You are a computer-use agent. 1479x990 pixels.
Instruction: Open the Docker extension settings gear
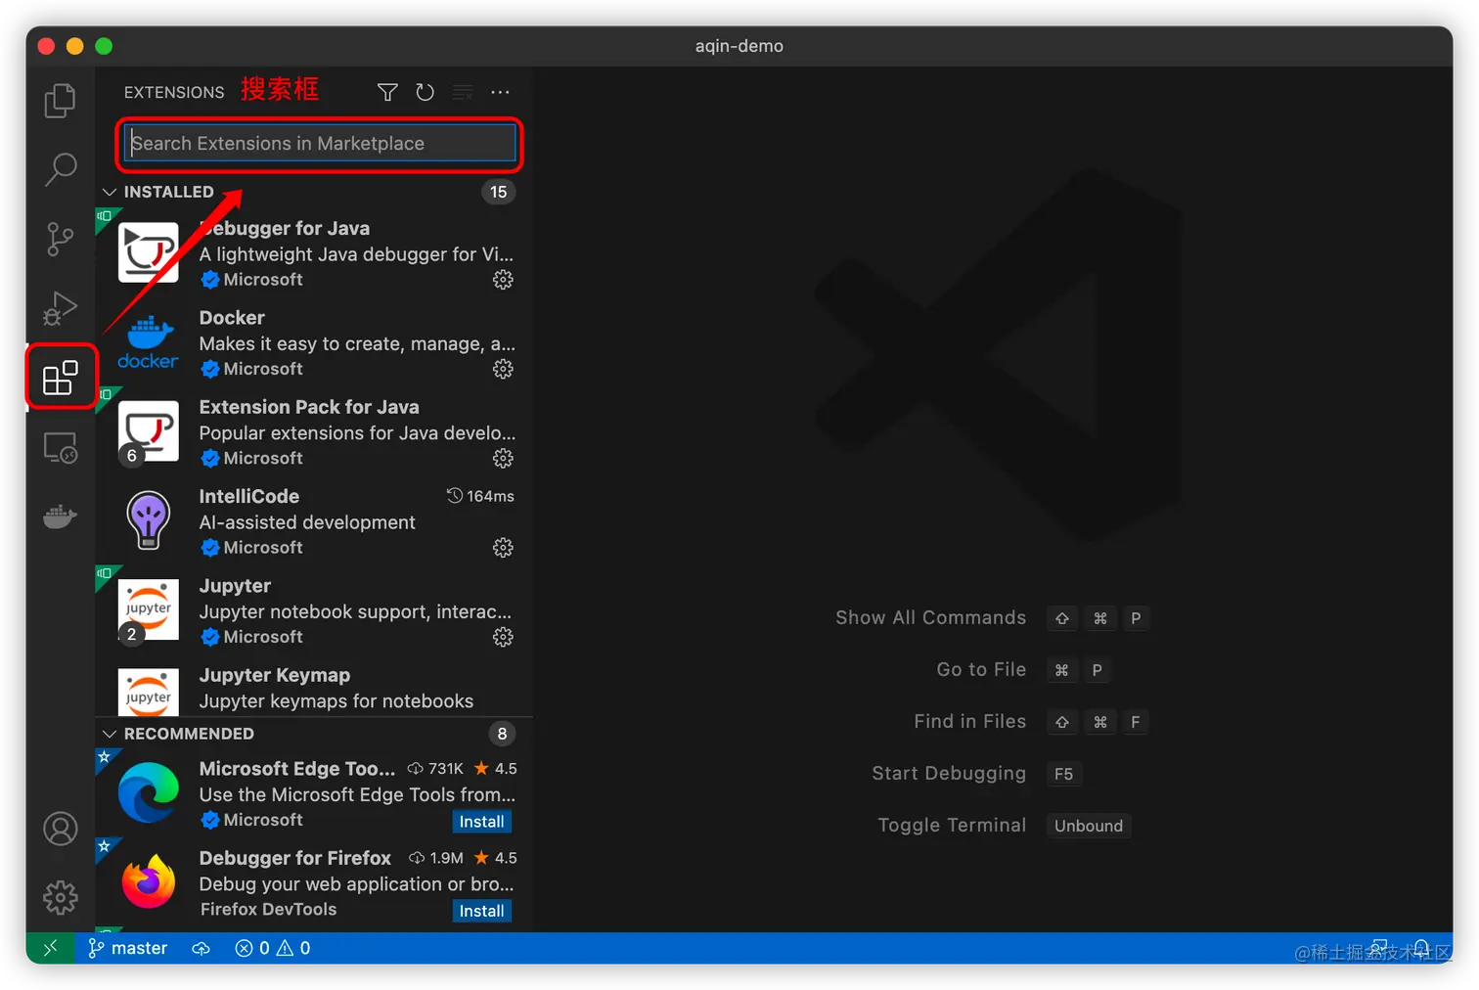pyautogui.click(x=503, y=369)
